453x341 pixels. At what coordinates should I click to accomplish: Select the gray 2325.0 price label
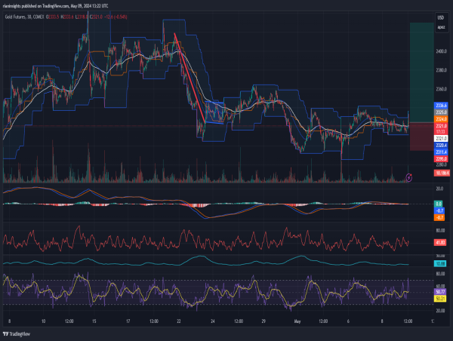[x=441, y=112]
